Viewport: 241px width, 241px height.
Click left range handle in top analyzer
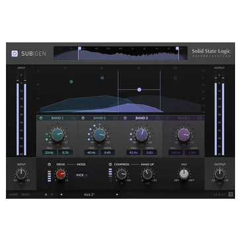79,48
